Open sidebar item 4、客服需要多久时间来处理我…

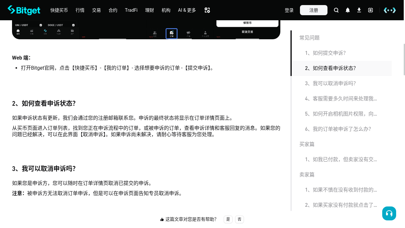click(x=341, y=99)
